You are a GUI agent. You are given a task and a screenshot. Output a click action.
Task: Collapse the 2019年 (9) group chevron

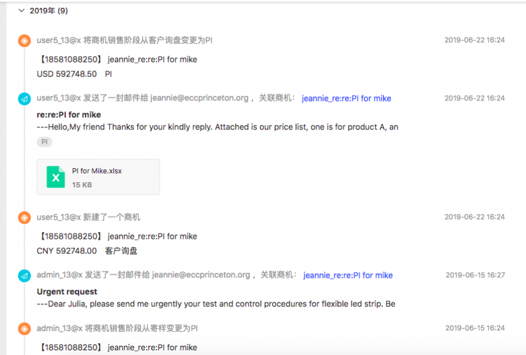[22, 11]
